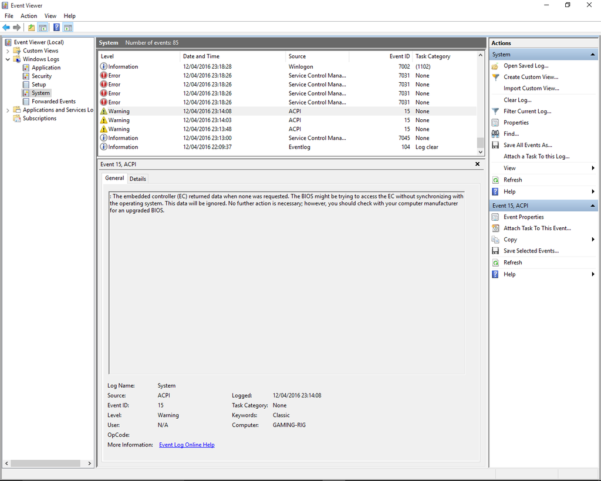This screenshot has height=481, width=601.
Task: Collapse the Event 15, ACPI actions section arrow
Action: (x=593, y=206)
